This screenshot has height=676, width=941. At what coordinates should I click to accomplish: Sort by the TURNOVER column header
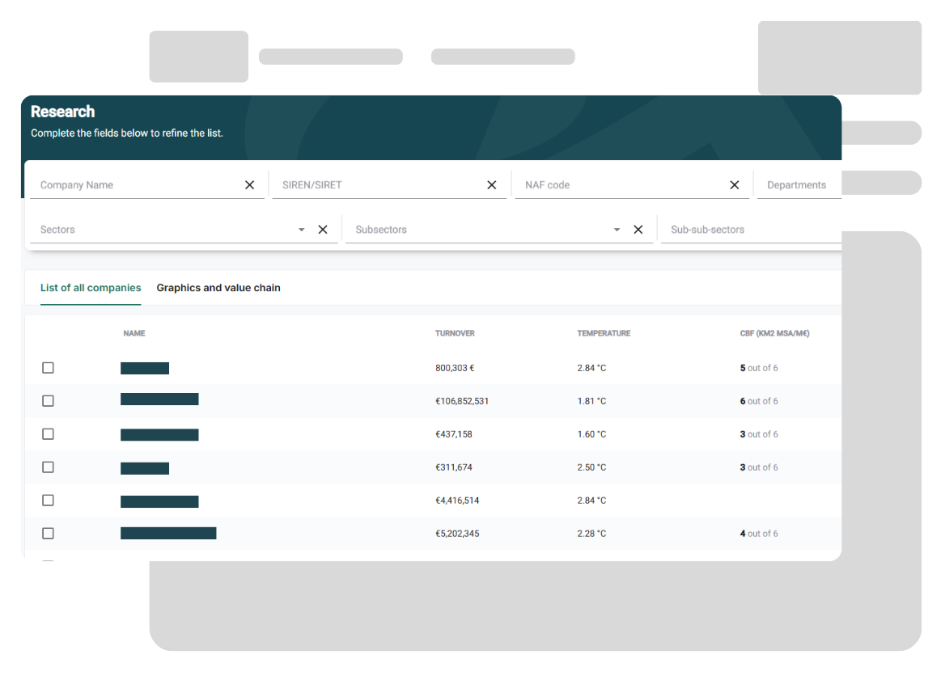(x=455, y=333)
